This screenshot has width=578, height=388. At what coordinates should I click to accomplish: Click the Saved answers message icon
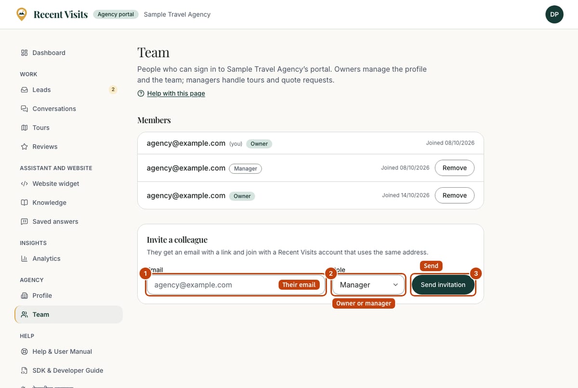point(24,222)
